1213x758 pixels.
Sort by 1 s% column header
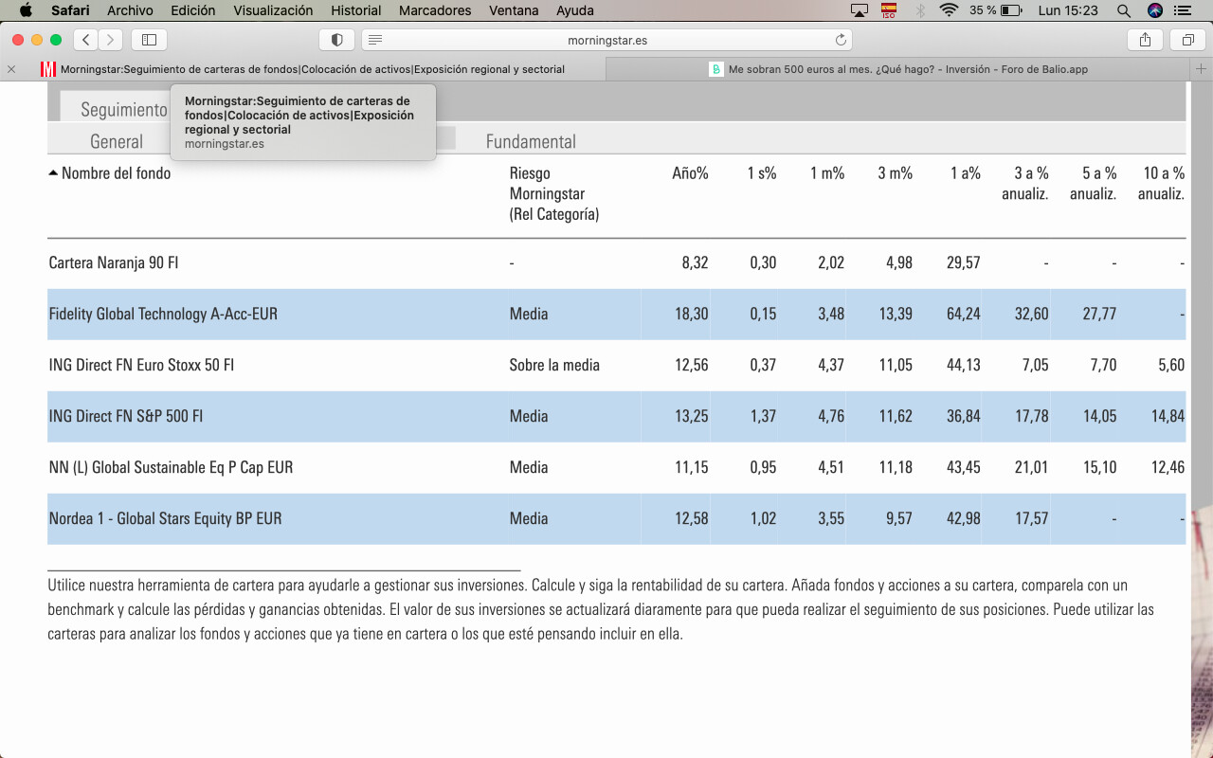point(761,173)
